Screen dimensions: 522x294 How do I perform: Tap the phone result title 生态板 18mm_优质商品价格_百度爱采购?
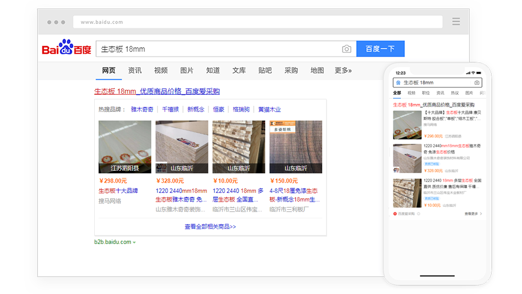coord(434,105)
